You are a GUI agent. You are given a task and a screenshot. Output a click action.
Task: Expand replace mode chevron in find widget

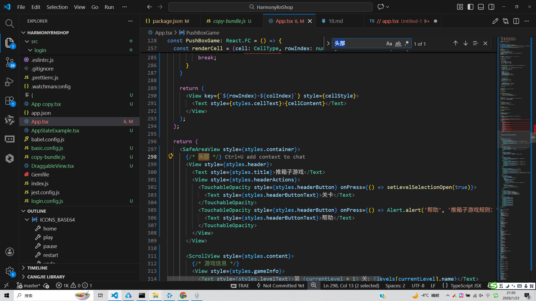328,43
